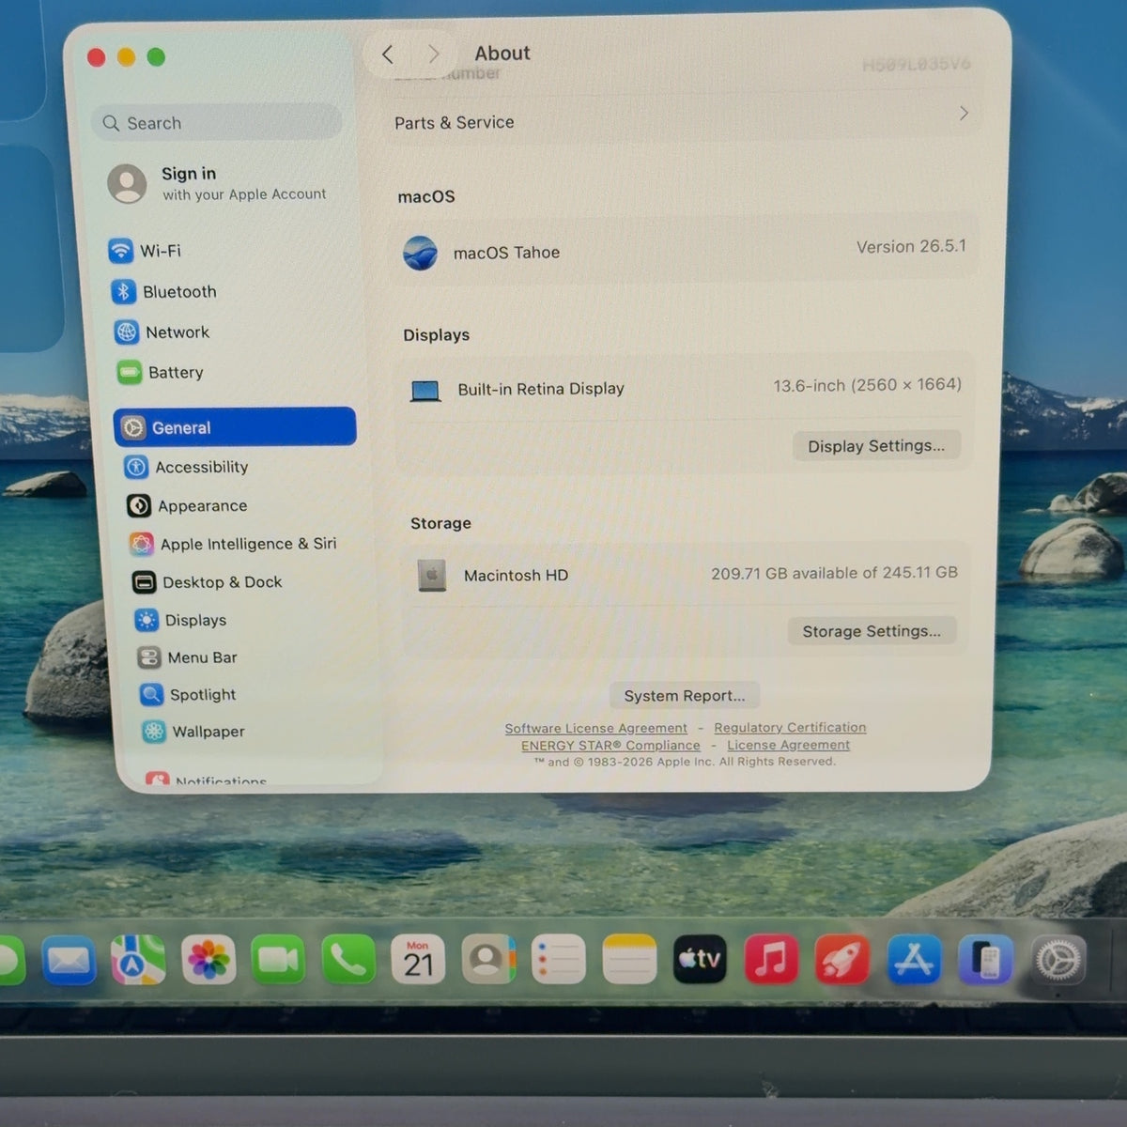Open the Software License Agreement link
The width and height of the screenshot is (1127, 1127).
595,728
